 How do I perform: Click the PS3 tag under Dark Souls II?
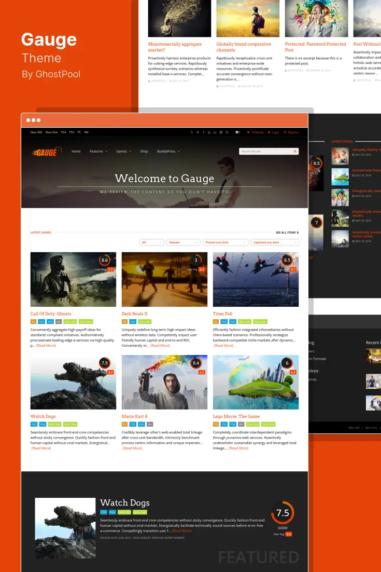tap(133, 322)
